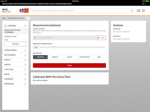Click the battery indicator in status bar

click(x=147, y=1)
